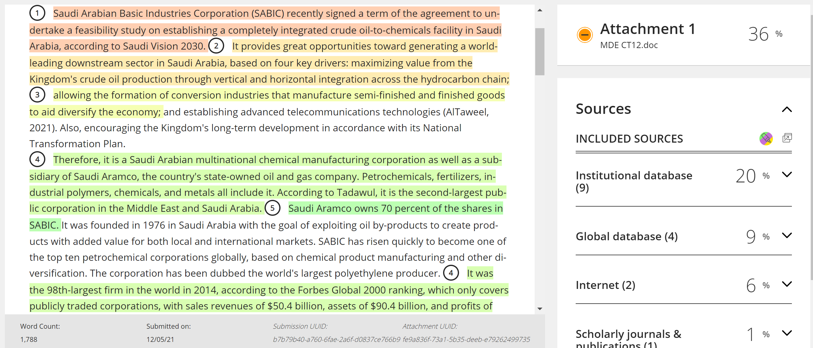Click the 9 % Global database score
Viewport: 813px width, 348px height.
[758, 237]
